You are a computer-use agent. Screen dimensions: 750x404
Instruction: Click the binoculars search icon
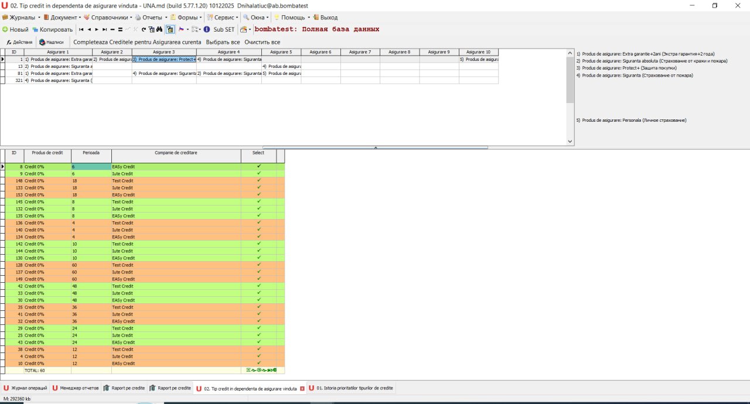click(159, 29)
